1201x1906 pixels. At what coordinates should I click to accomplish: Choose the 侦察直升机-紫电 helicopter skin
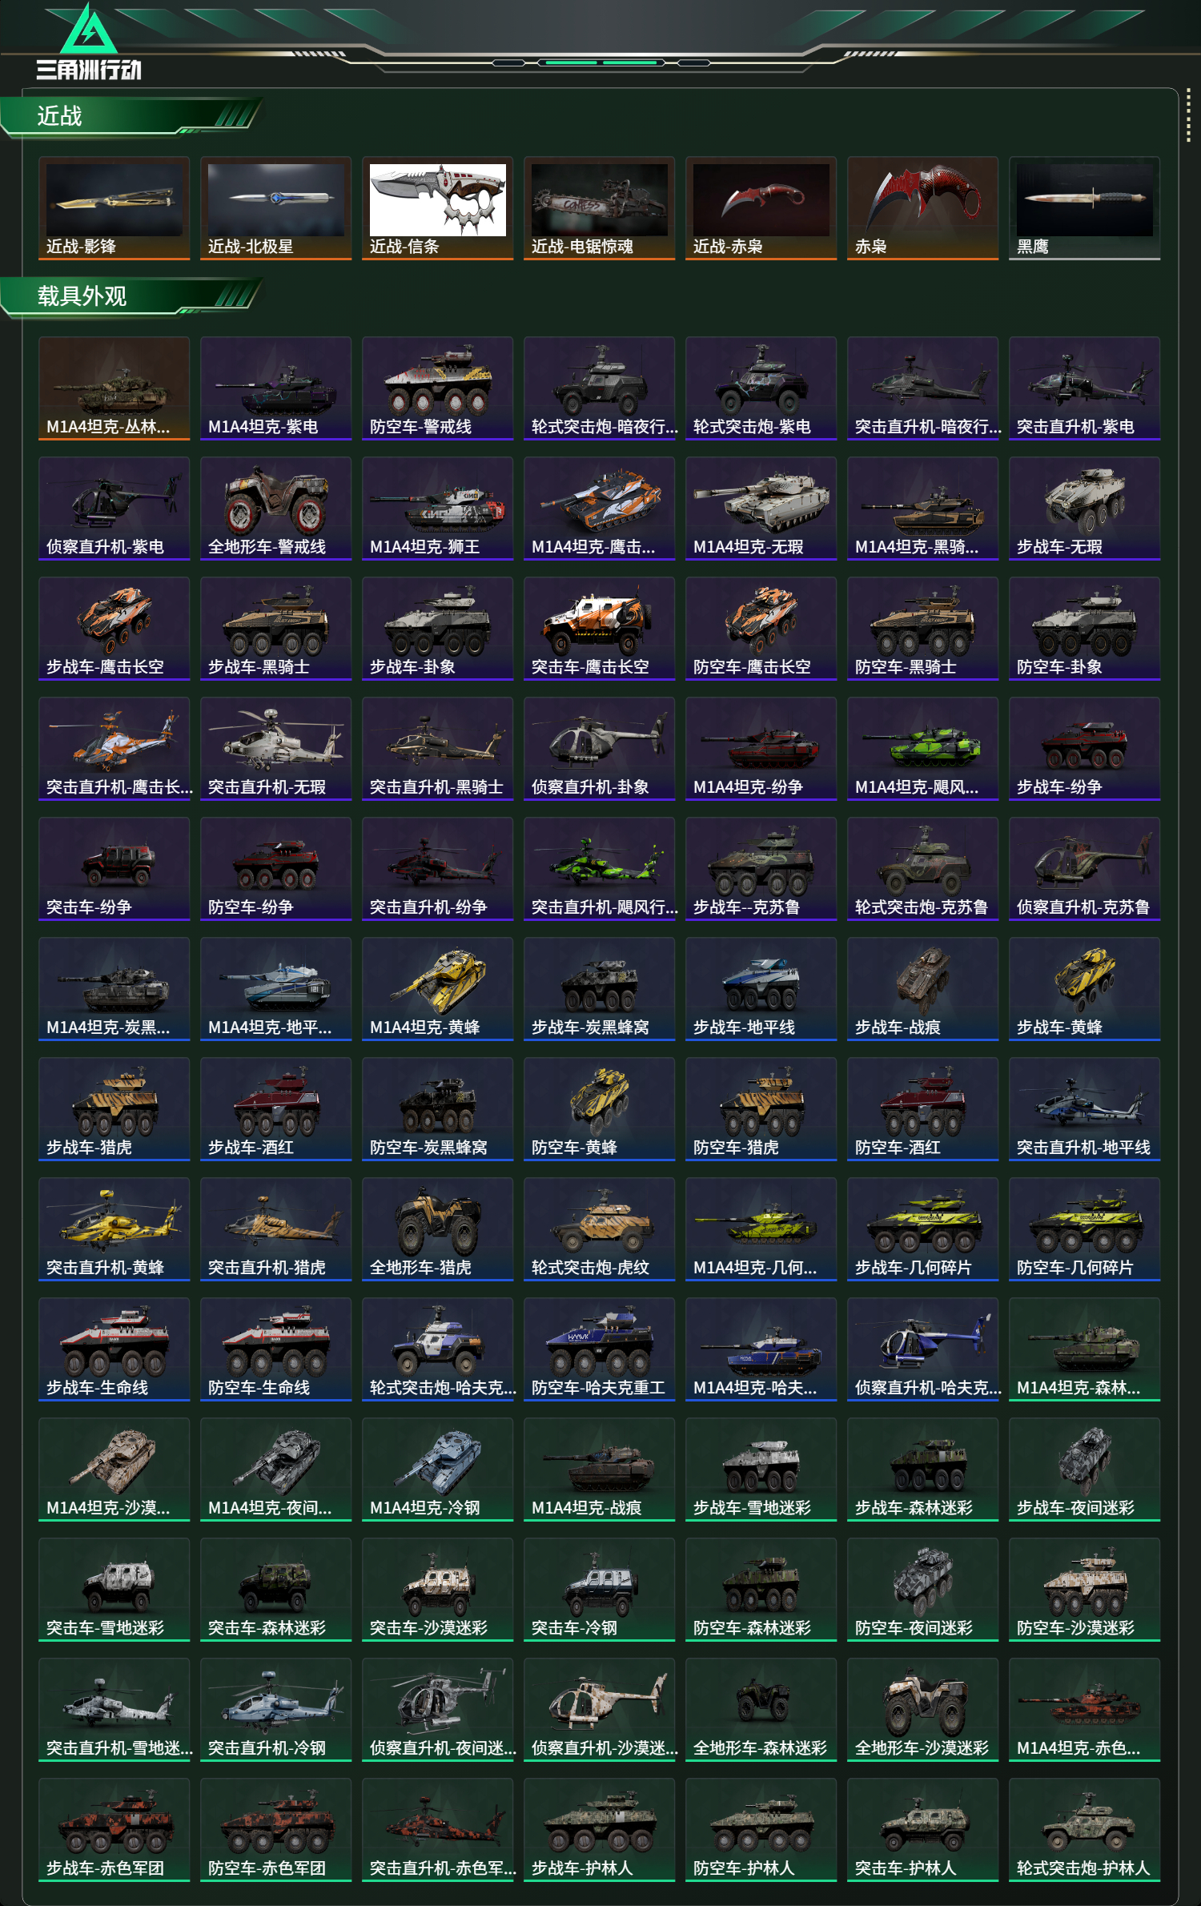click(x=114, y=509)
